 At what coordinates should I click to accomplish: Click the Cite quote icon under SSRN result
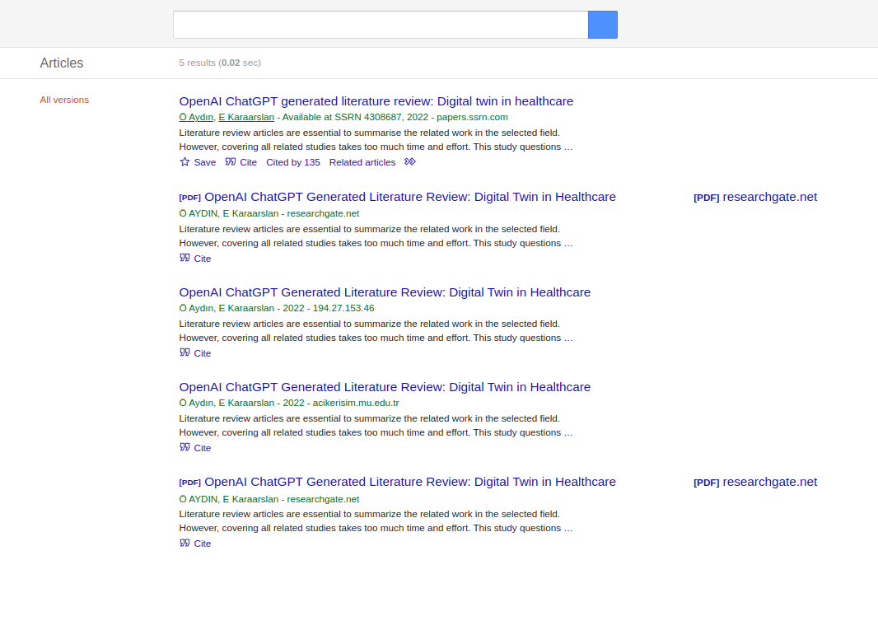click(230, 162)
